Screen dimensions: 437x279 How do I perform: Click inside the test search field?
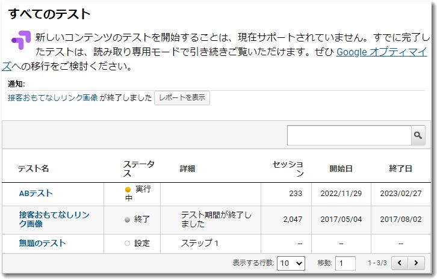click(349, 136)
